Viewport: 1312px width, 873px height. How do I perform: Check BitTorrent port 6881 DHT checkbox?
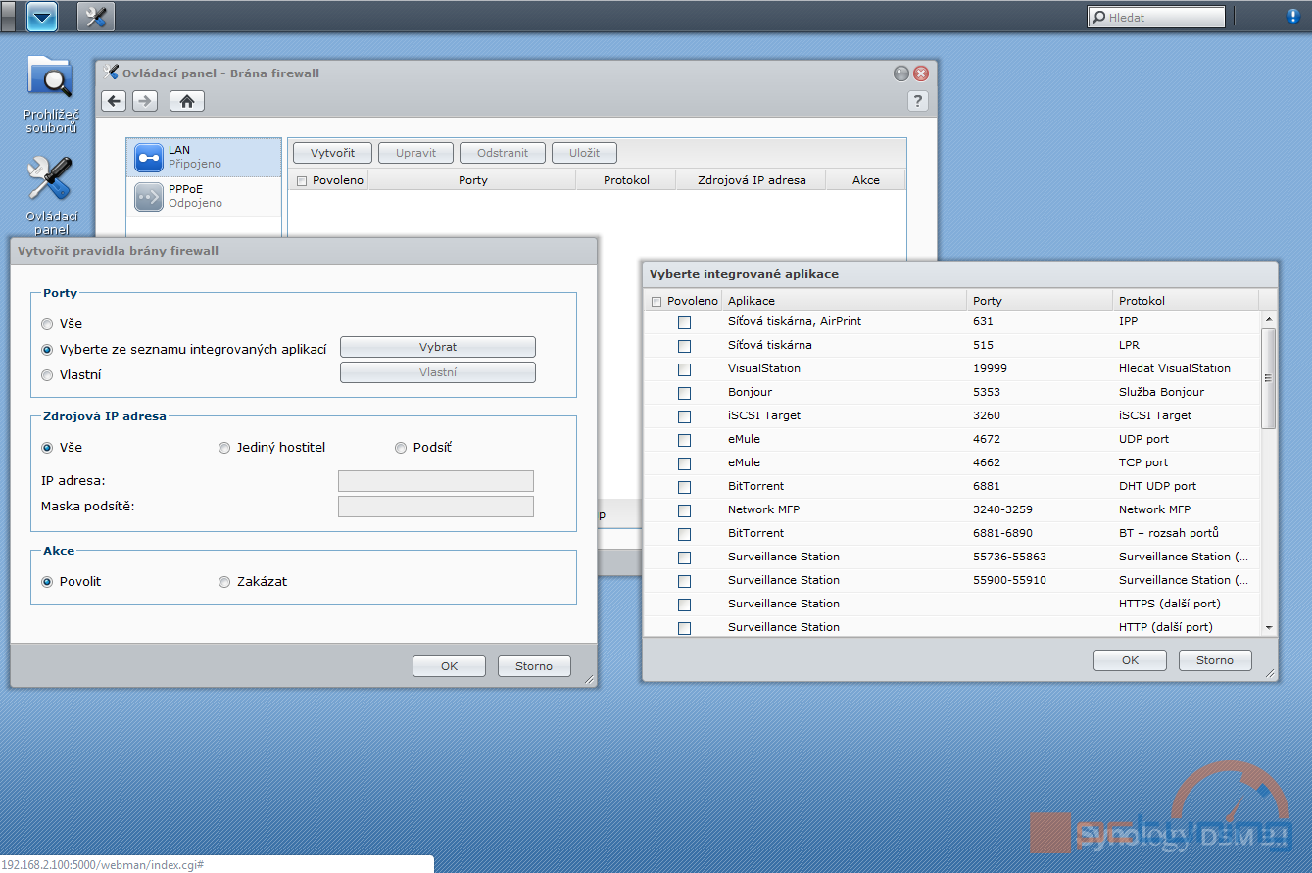684,487
